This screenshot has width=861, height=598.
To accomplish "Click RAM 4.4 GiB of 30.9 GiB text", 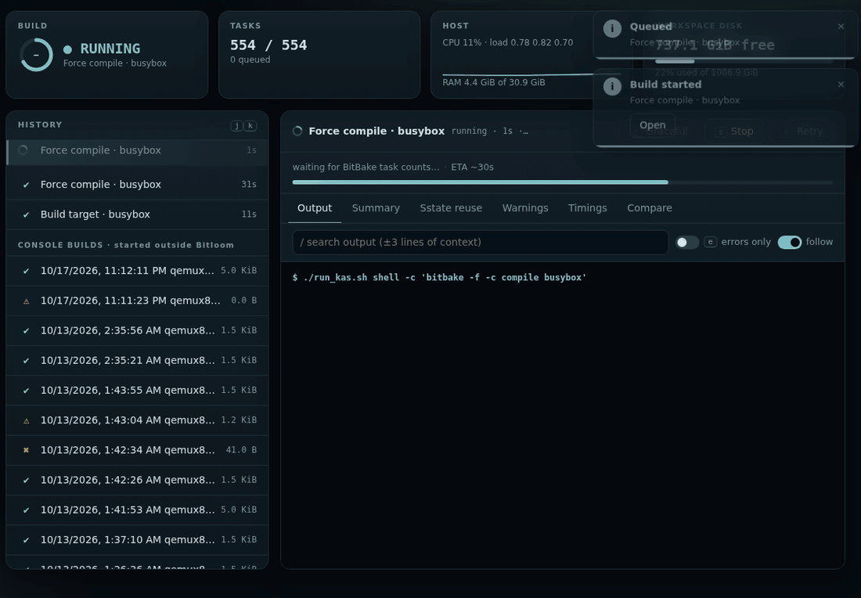I will pos(494,82).
